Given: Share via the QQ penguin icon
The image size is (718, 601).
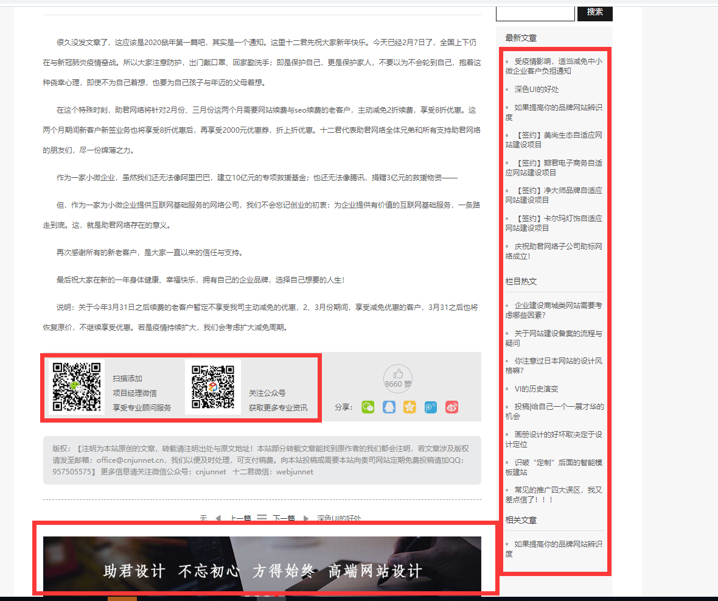Looking at the screenshot, I should 389,407.
